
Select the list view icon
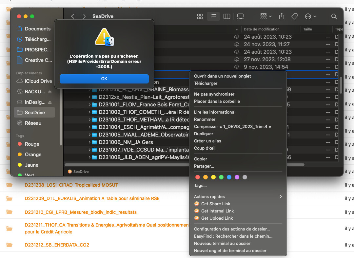click(x=213, y=16)
